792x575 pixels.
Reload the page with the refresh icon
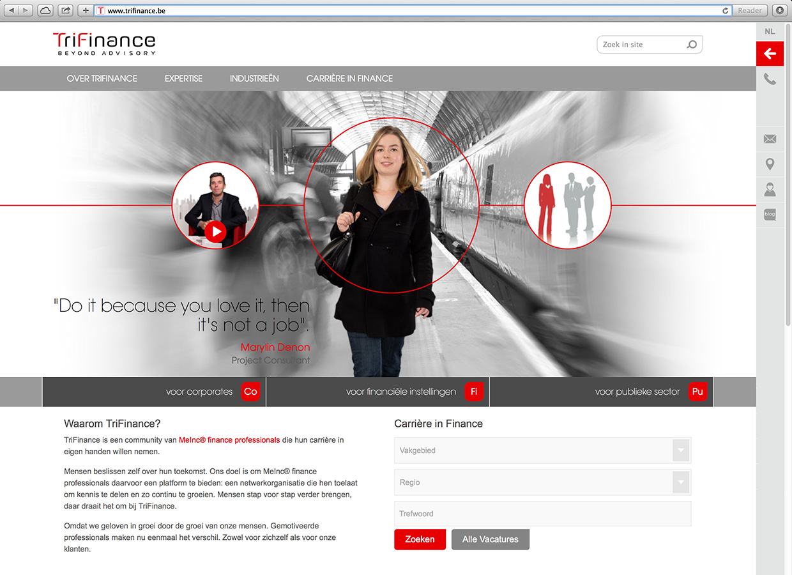(726, 11)
